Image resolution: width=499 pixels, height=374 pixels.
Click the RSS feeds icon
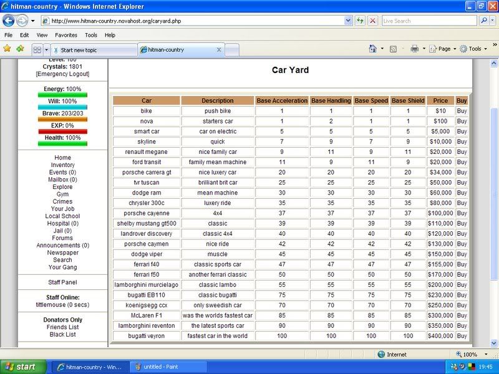(394, 49)
